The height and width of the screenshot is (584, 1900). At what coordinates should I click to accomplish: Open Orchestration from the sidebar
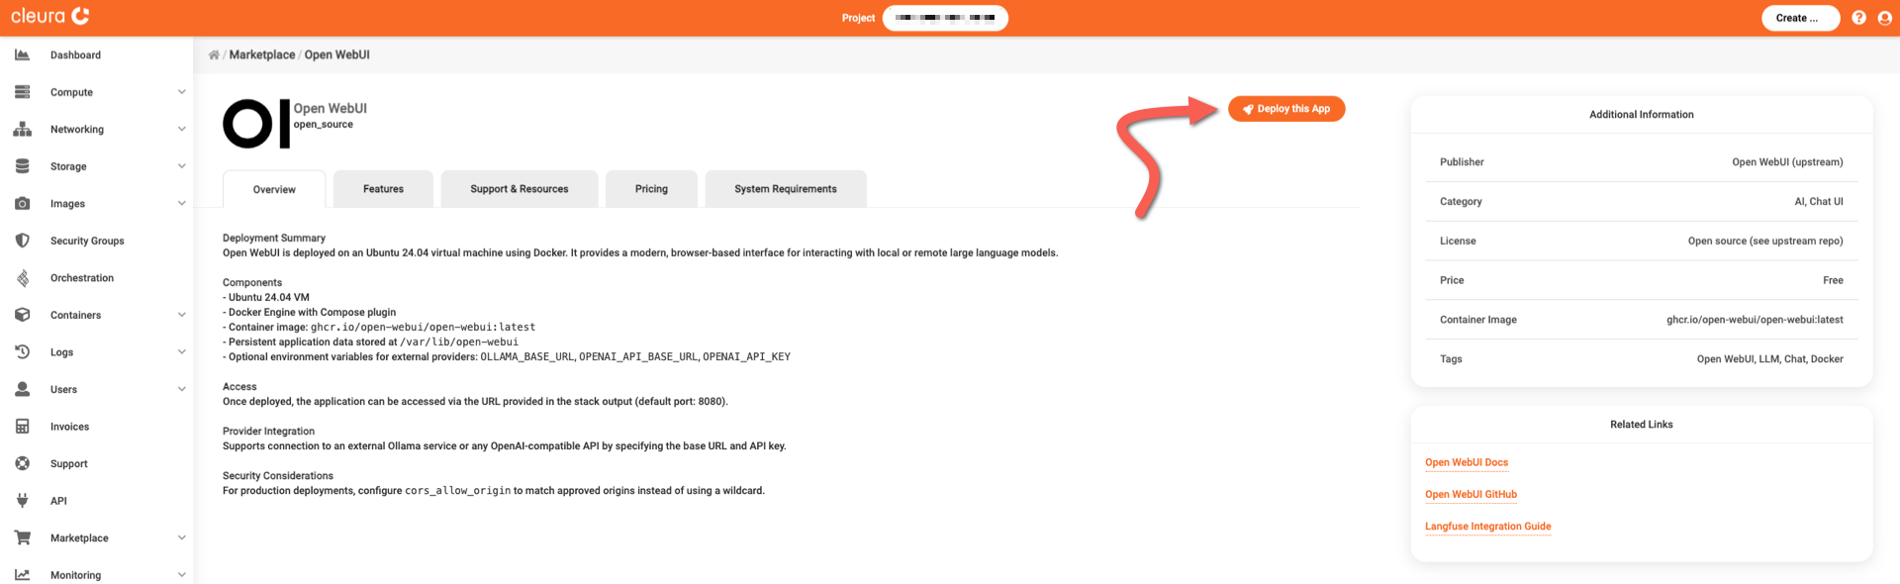point(82,278)
